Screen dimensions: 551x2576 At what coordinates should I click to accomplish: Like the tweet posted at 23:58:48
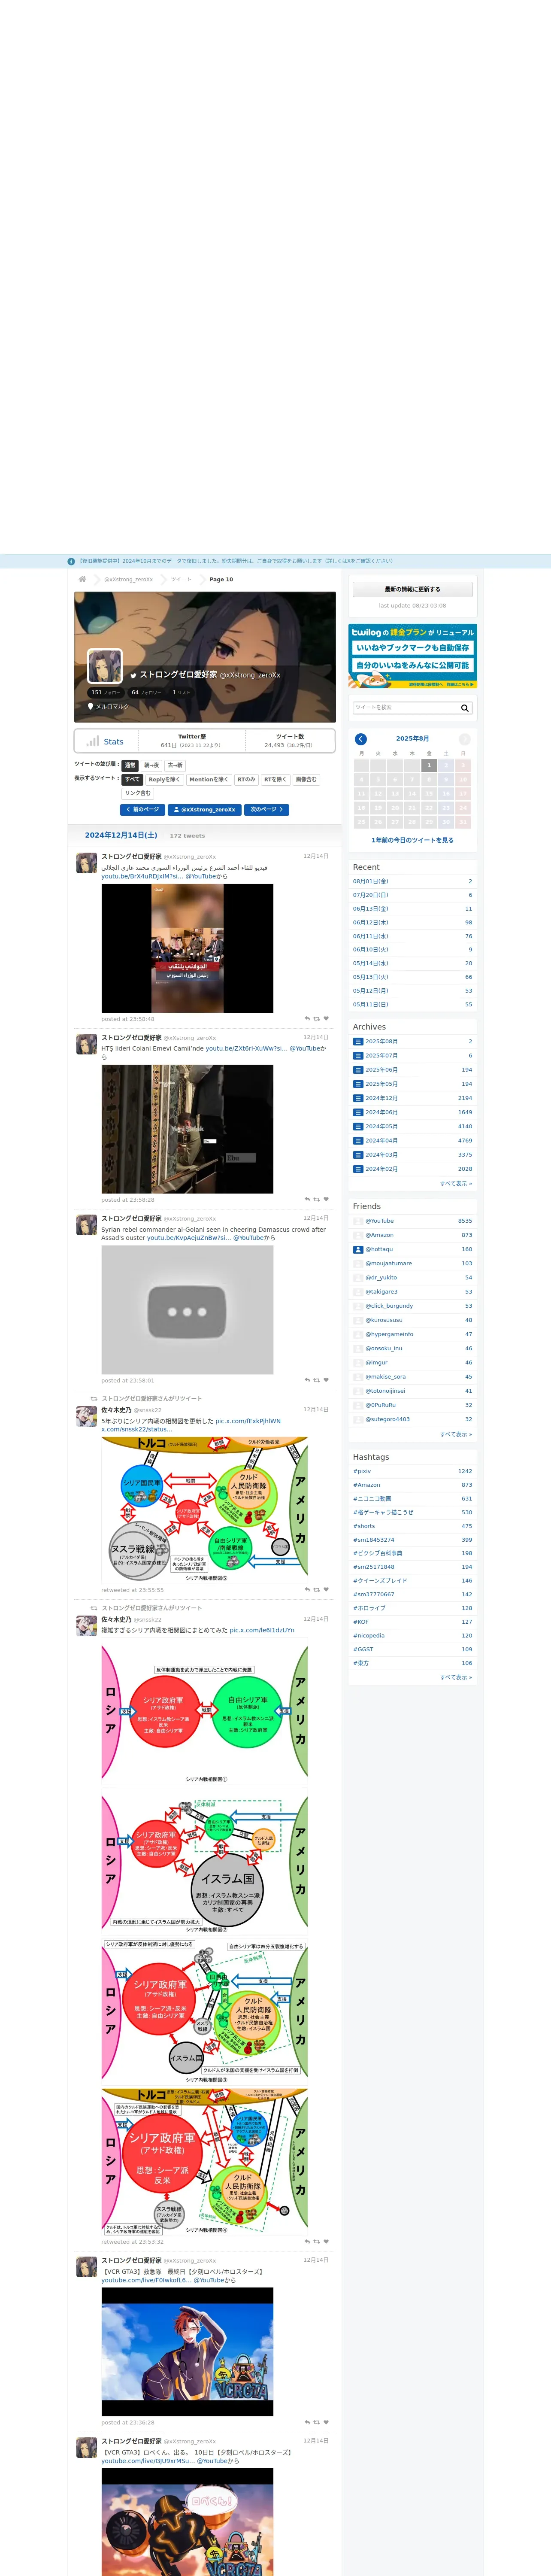pos(326,1019)
